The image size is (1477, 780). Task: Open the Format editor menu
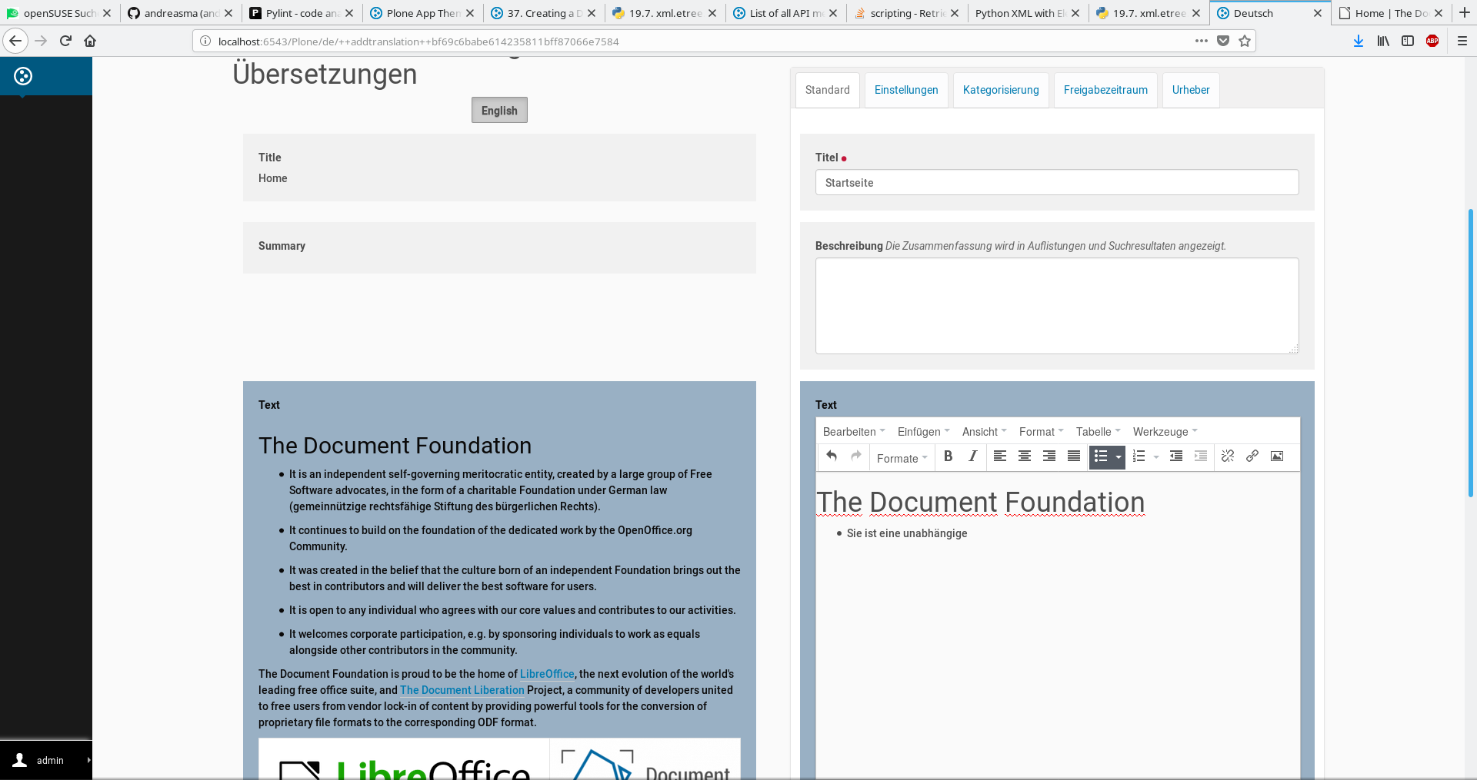coord(1041,432)
